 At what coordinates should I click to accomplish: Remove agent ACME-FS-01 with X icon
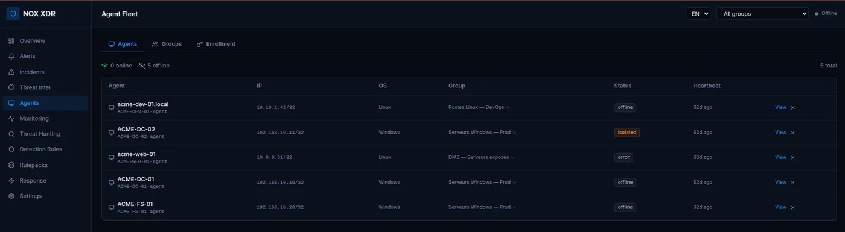pos(792,208)
